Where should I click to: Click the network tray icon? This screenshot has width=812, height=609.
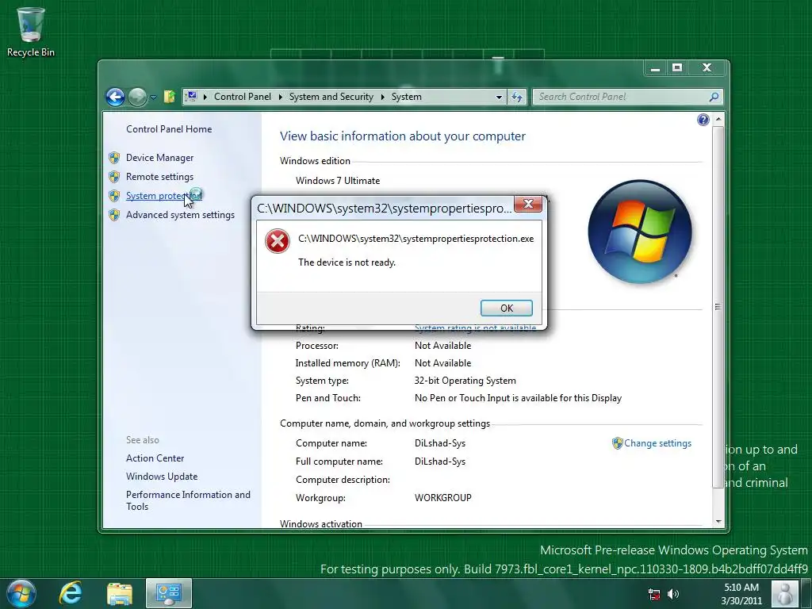(654, 595)
